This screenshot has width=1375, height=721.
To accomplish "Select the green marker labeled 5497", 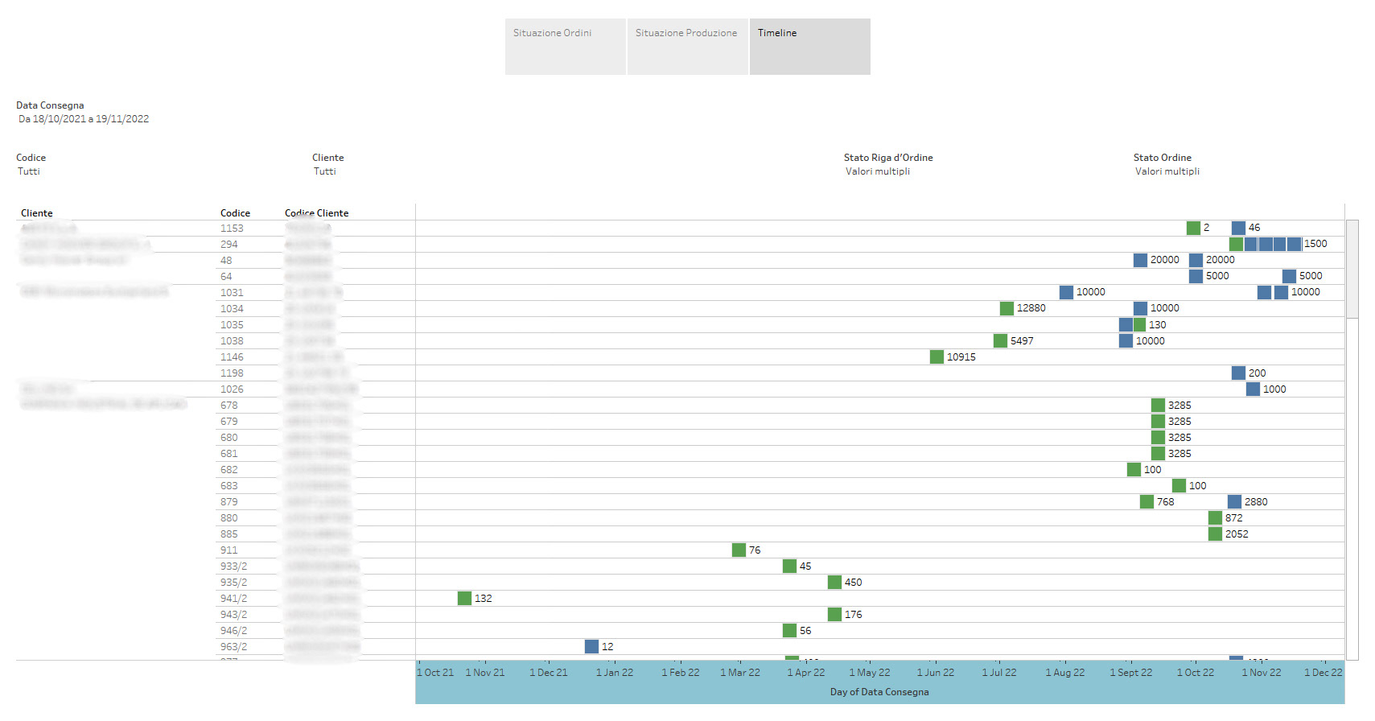I will [x=1000, y=340].
